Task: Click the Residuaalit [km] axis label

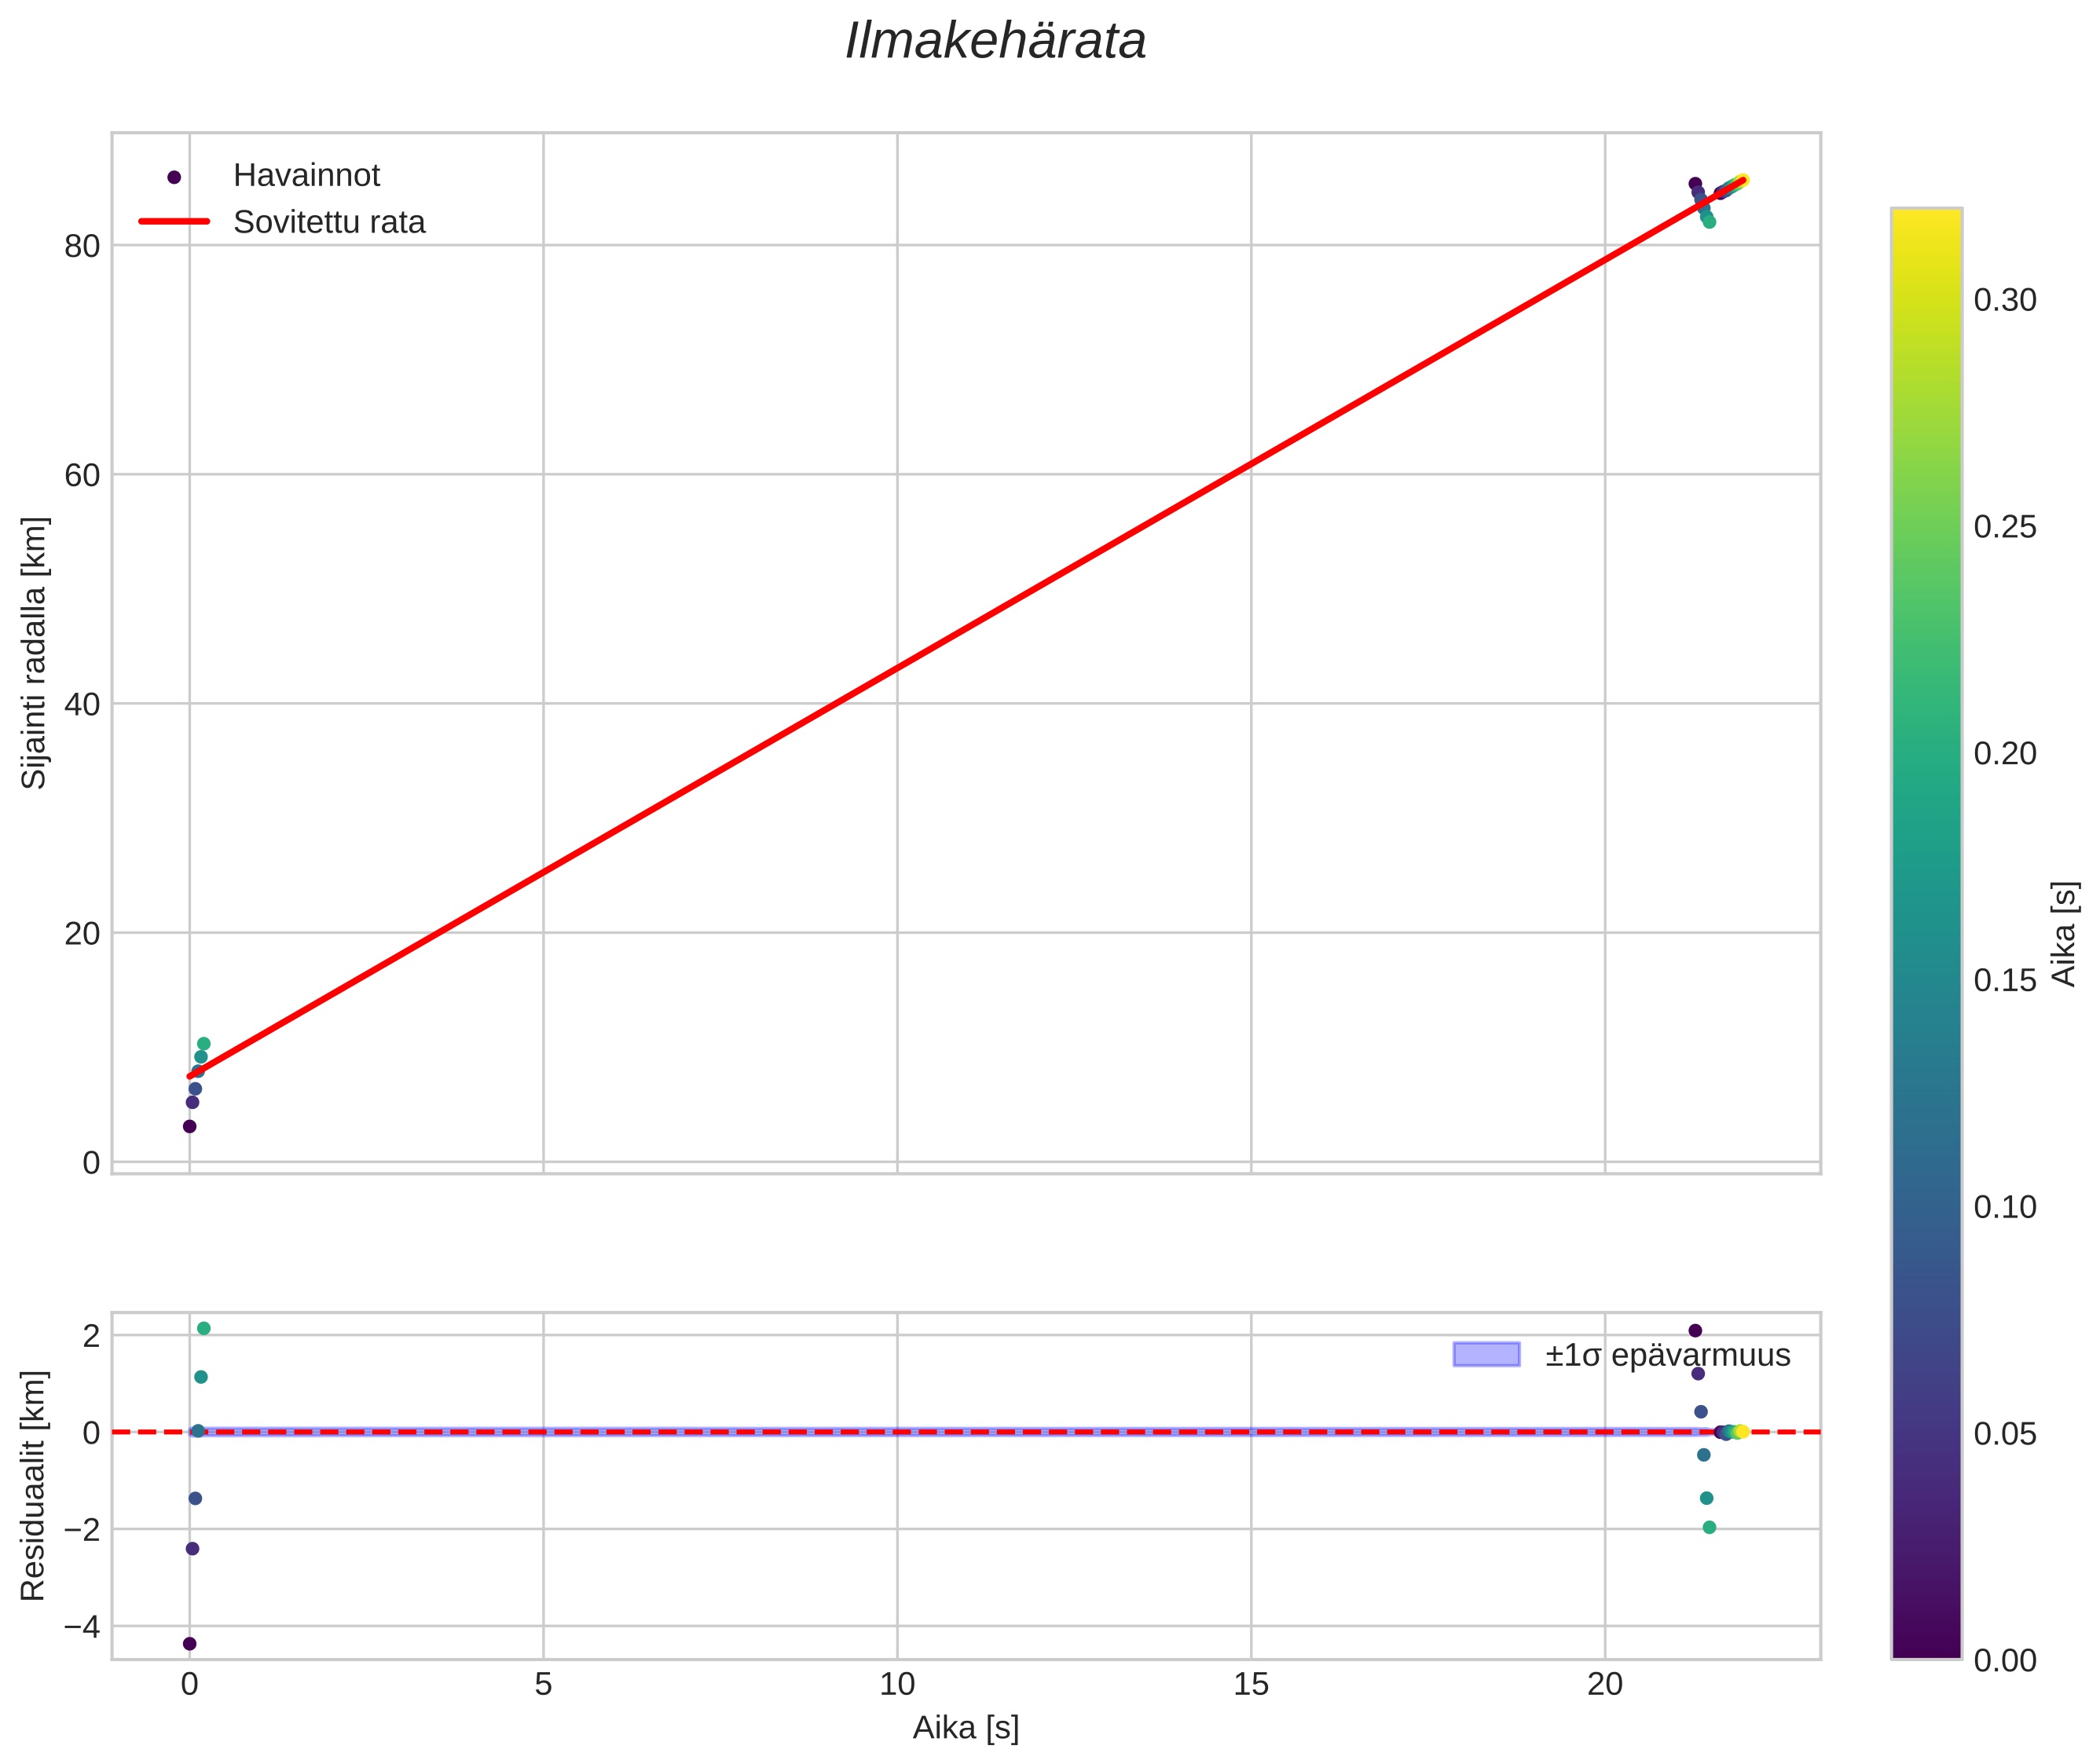Action: tap(34, 1485)
